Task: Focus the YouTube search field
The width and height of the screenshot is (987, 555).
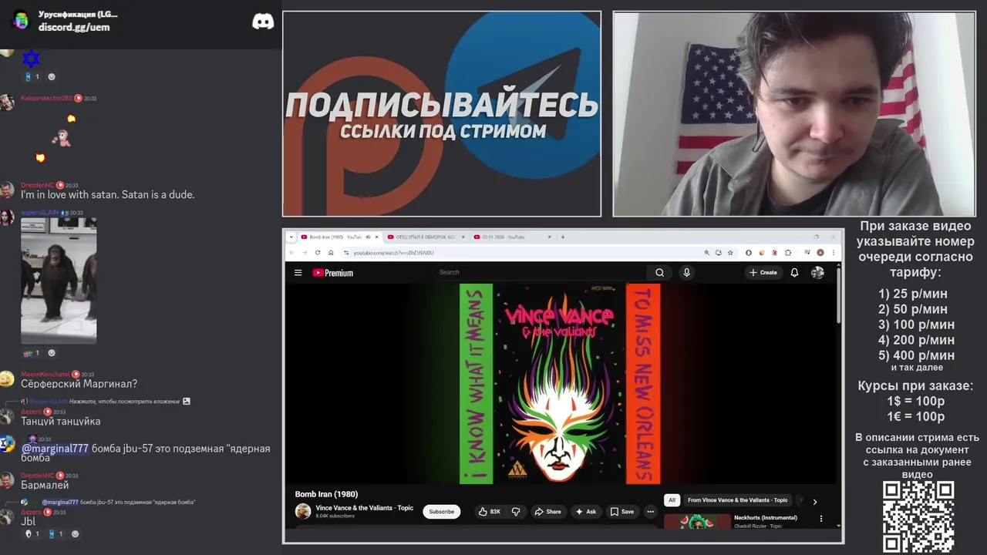Action: point(540,272)
